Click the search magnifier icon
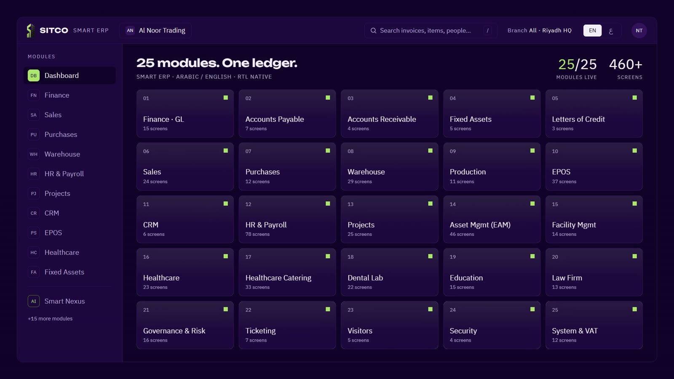 [373, 30]
